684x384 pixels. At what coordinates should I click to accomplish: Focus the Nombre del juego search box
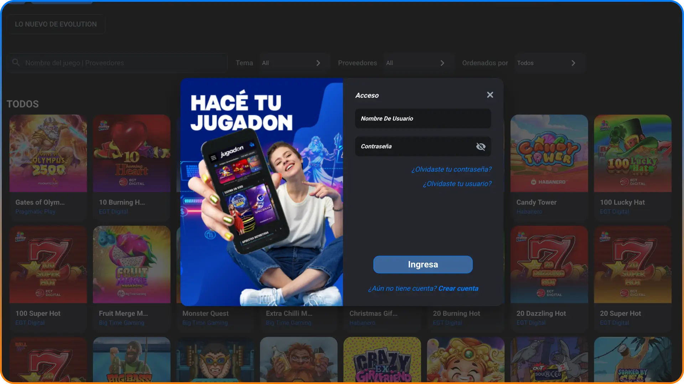[117, 63]
